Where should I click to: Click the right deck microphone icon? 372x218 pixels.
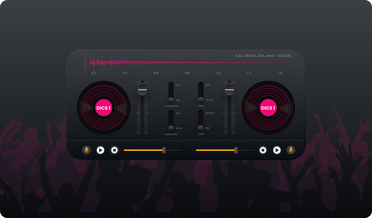pyautogui.click(x=291, y=150)
